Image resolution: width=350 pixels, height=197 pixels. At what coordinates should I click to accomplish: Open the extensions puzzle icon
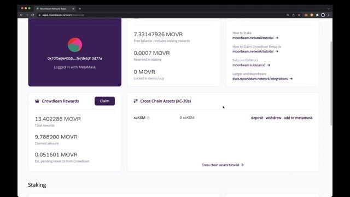317,15
